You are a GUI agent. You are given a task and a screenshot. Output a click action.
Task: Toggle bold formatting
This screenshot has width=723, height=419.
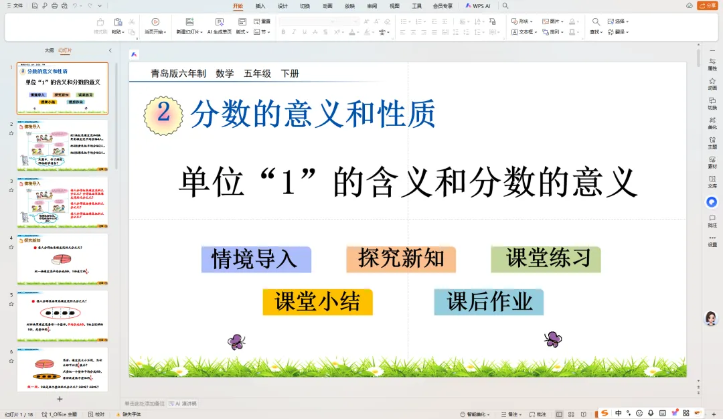click(x=283, y=32)
